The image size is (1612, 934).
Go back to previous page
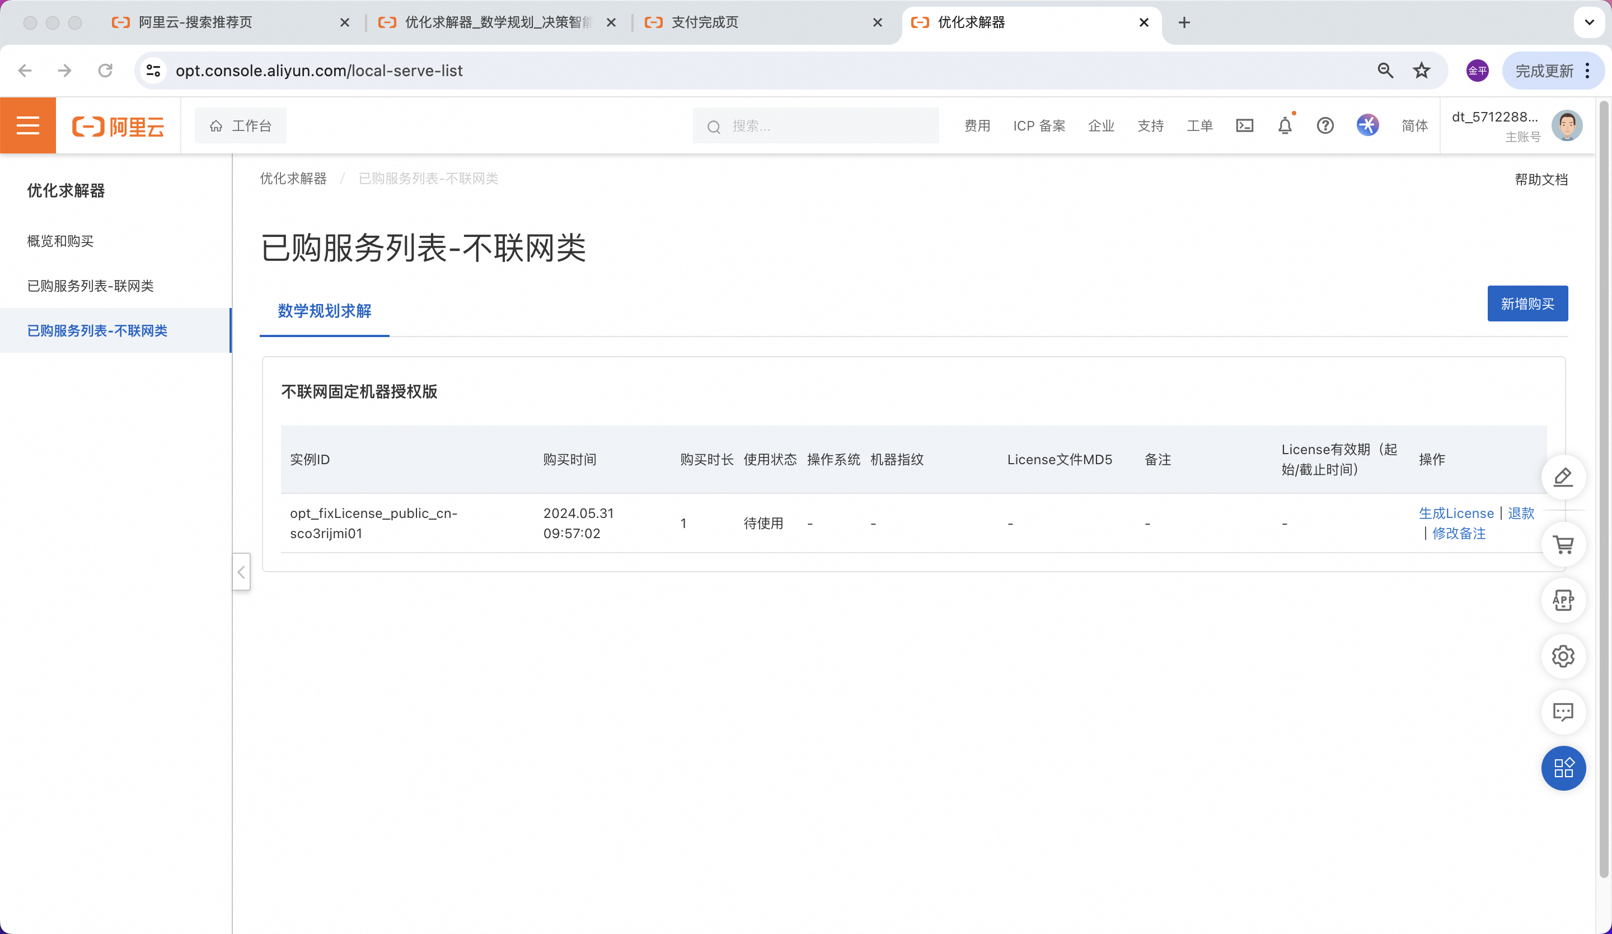pyautogui.click(x=25, y=71)
